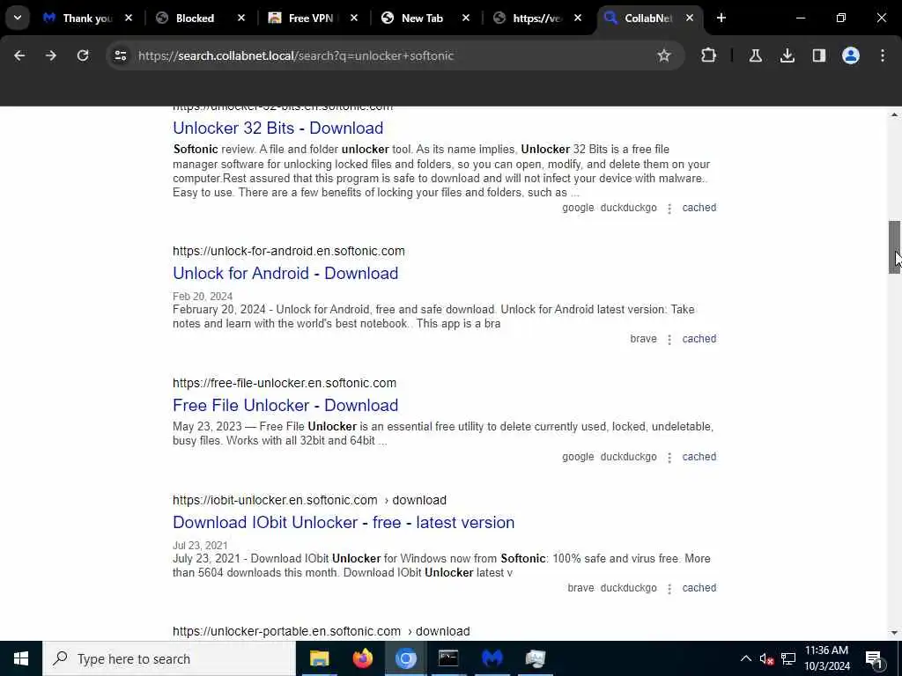902x676 pixels.
Task: Switch to the 'Blocked' tab
Action: 195,18
